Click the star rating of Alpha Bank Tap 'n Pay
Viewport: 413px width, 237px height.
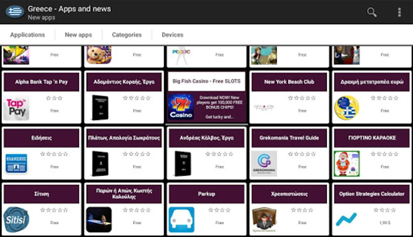coord(54,98)
